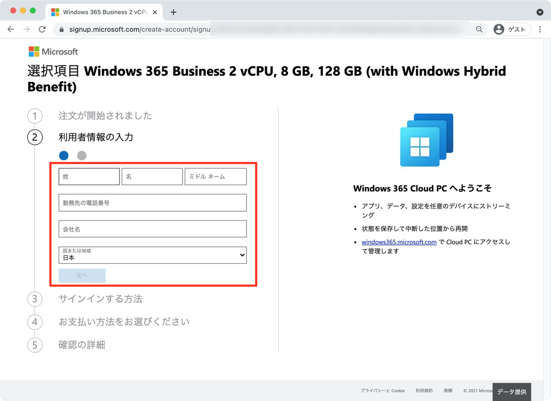Click the browser back arrow
Screen dimensions: 551x401
pos(11,29)
